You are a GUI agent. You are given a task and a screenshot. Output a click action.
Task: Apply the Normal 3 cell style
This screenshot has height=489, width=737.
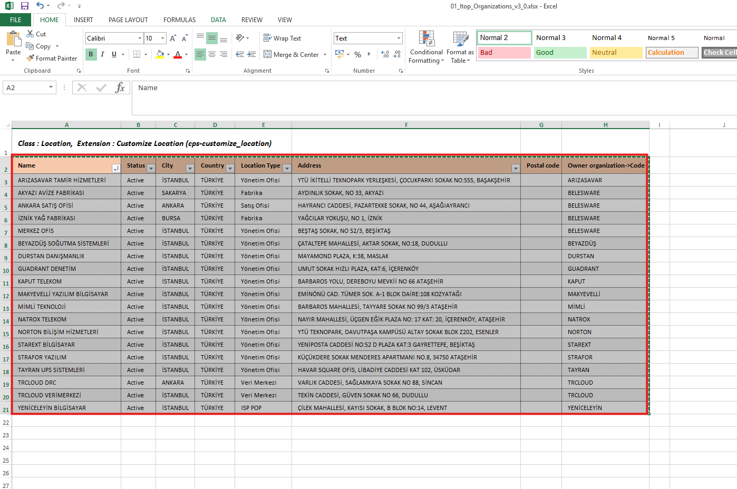tap(560, 38)
